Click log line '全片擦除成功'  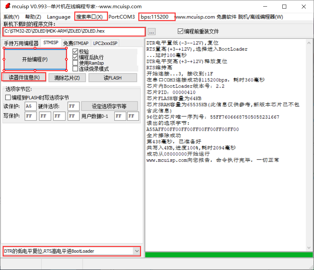coord(164,135)
